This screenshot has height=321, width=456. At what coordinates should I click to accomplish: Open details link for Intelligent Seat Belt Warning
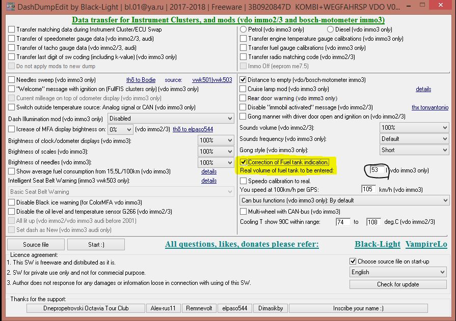click(x=209, y=181)
